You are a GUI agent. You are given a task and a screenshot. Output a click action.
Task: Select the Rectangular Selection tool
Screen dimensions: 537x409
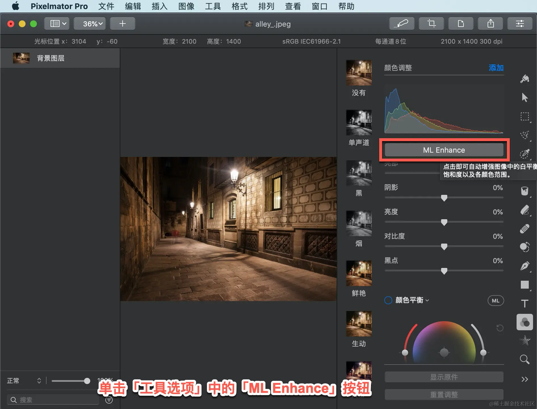(525, 116)
